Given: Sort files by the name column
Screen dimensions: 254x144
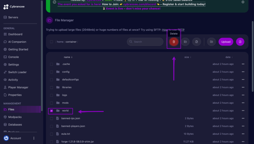Looking at the screenshot, I should coord(68,57).
